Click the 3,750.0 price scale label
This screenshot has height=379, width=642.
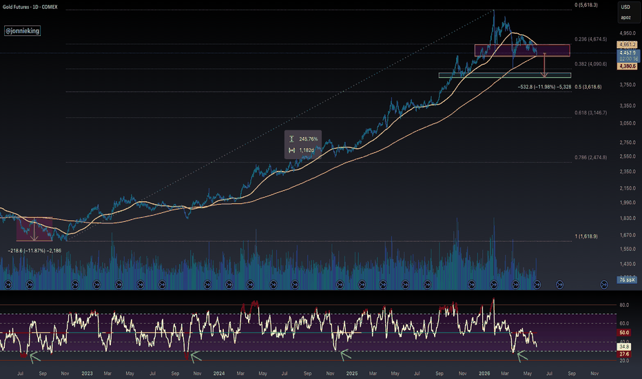[628, 85]
